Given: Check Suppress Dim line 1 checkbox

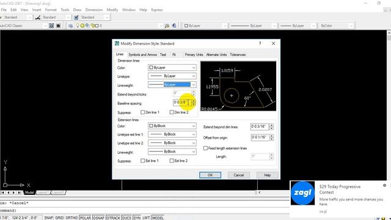Looking at the screenshot, I should [x=142, y=112].
